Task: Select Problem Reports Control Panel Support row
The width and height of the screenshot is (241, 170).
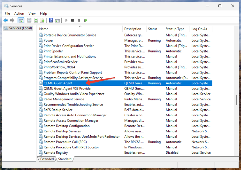Action: [x=125, y=72]
